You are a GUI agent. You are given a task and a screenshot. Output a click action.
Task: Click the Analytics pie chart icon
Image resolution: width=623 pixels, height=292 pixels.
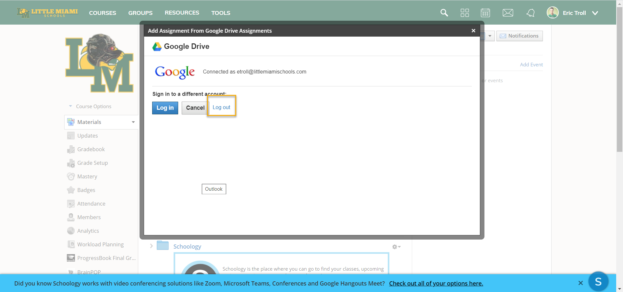tap(71, 231)
